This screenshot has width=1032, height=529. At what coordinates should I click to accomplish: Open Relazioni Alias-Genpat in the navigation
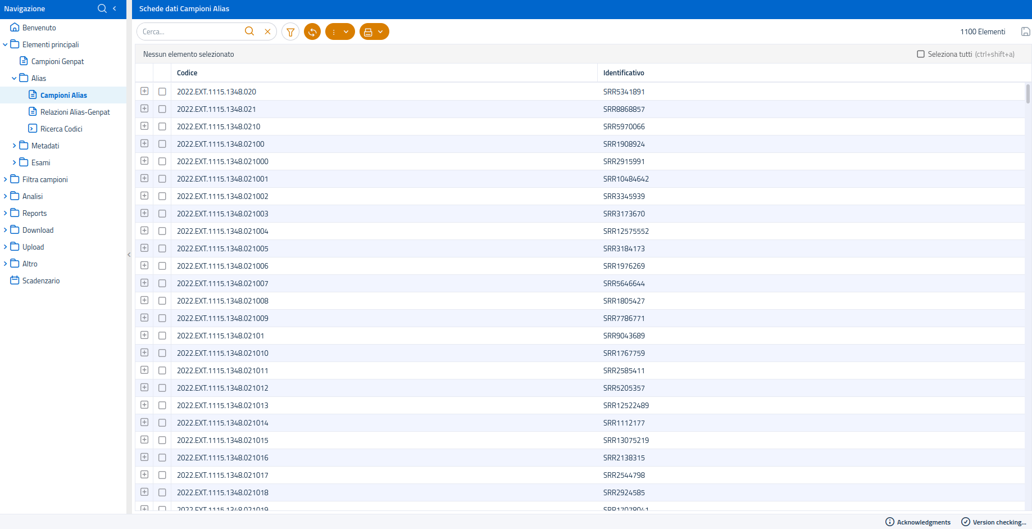75,112
